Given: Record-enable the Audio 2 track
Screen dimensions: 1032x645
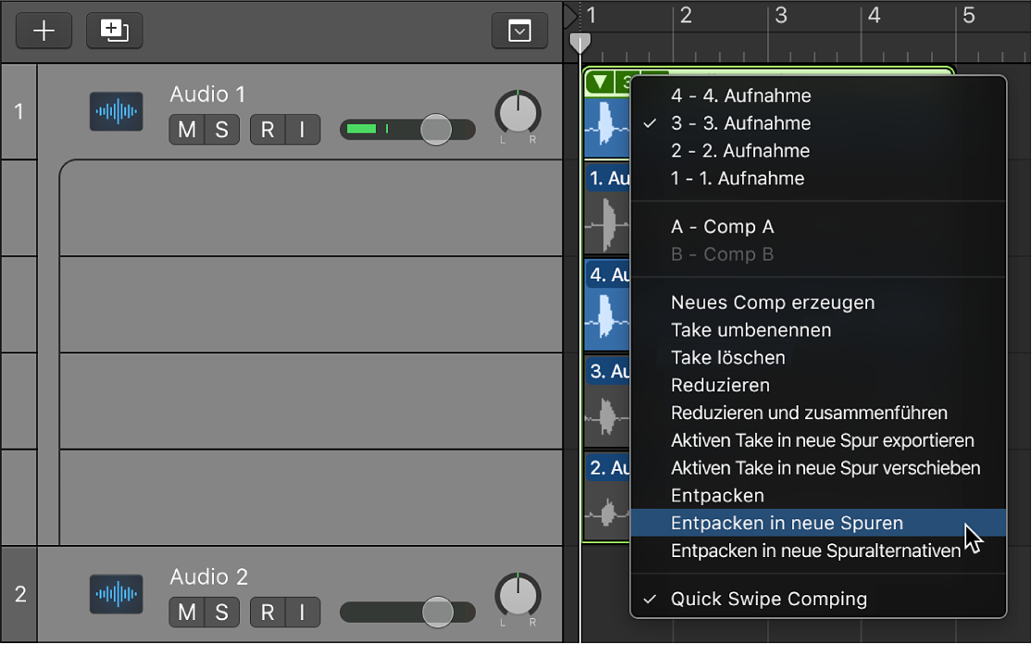Looking at the screenshot, I should [x=267, y=612].
